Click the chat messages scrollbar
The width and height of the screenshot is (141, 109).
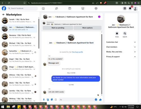tap(102, 64)
